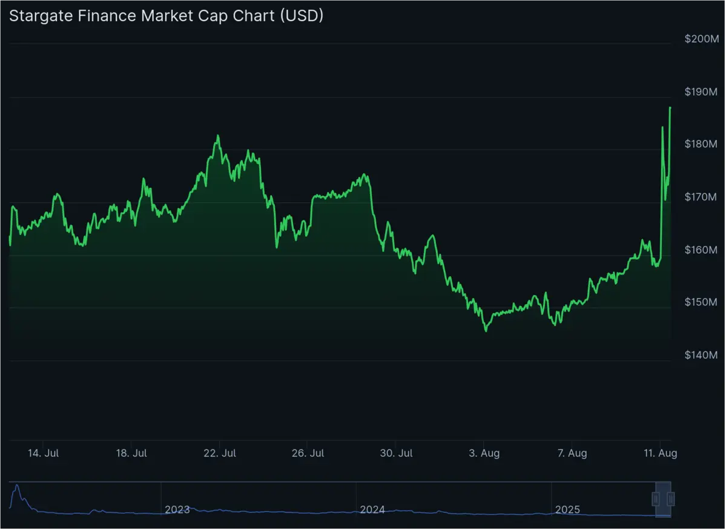This screenshot has height=530, width=726.
Task: Click the right navigator drag handle
Action: click(672, 498)
